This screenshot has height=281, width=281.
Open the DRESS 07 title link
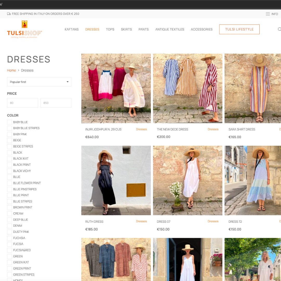(164, 222)
